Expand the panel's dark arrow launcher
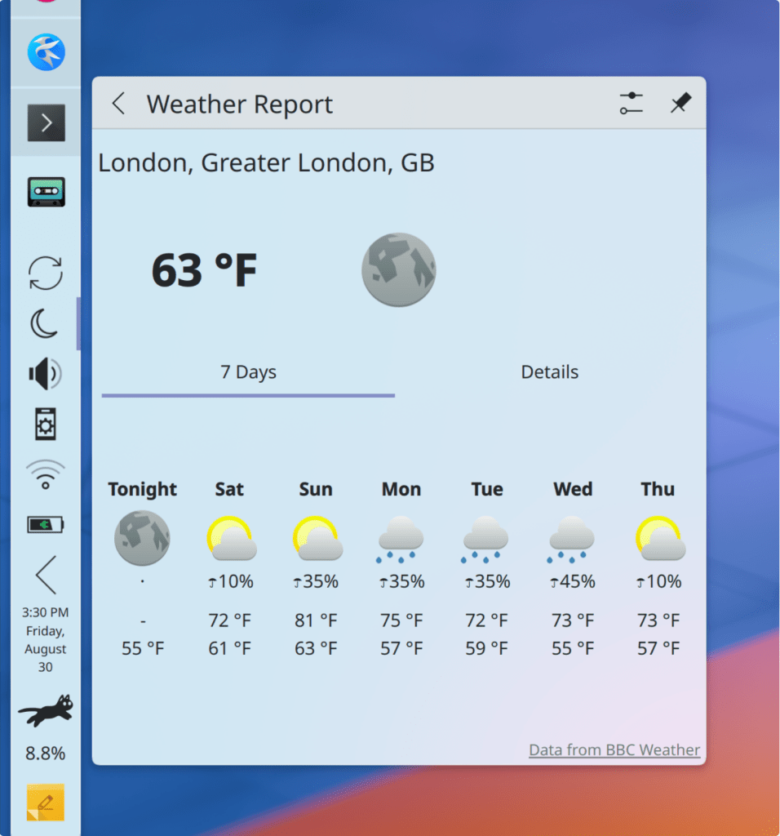This screenshot has width=780, height=836. (46, 123)
